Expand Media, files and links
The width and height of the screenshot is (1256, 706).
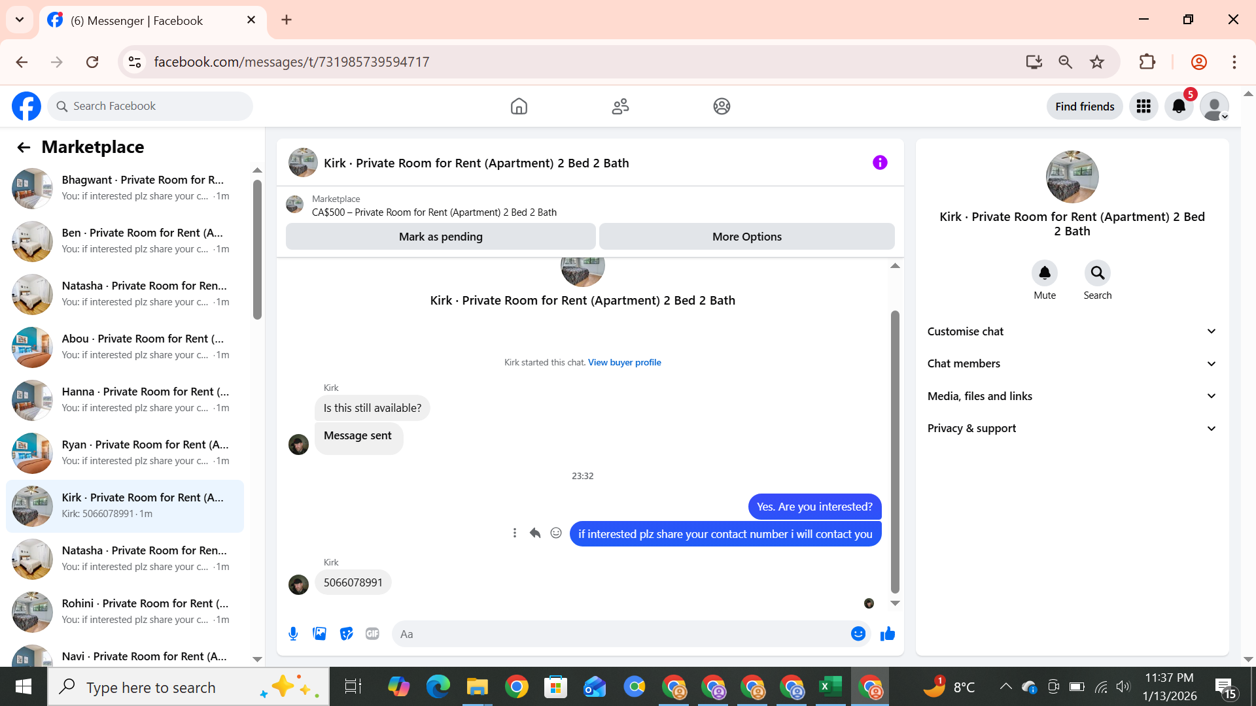click(x=1072, y=396)
